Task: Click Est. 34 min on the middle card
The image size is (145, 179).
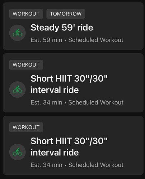Action: [x=46, y=102]
